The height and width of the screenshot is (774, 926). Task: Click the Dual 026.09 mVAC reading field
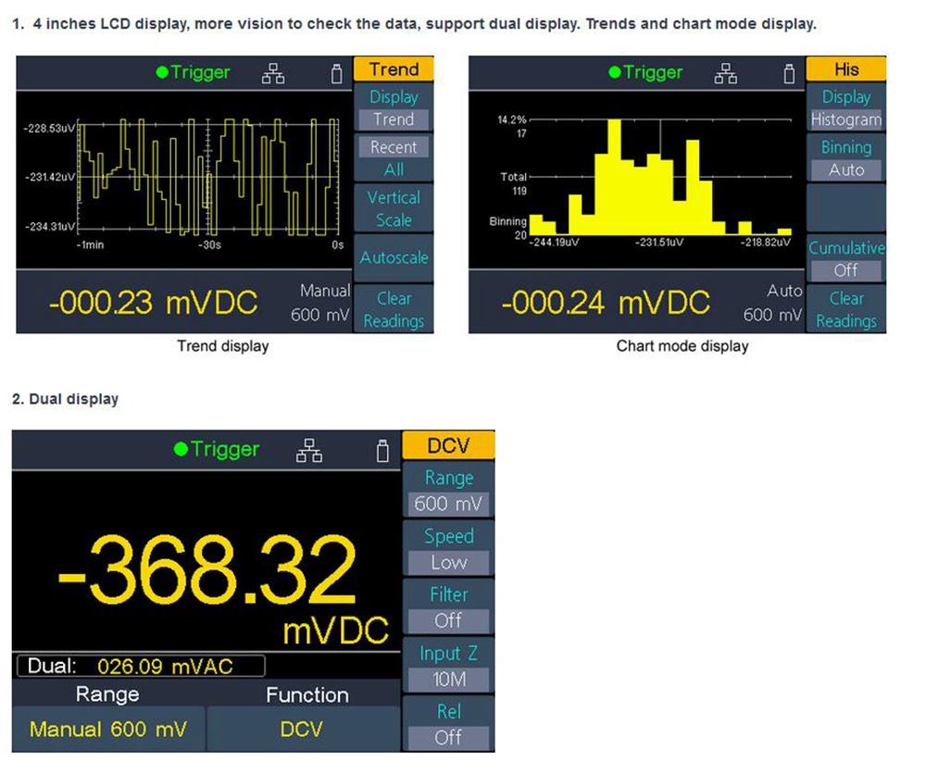pyautogui.click(x=140, y=666)
